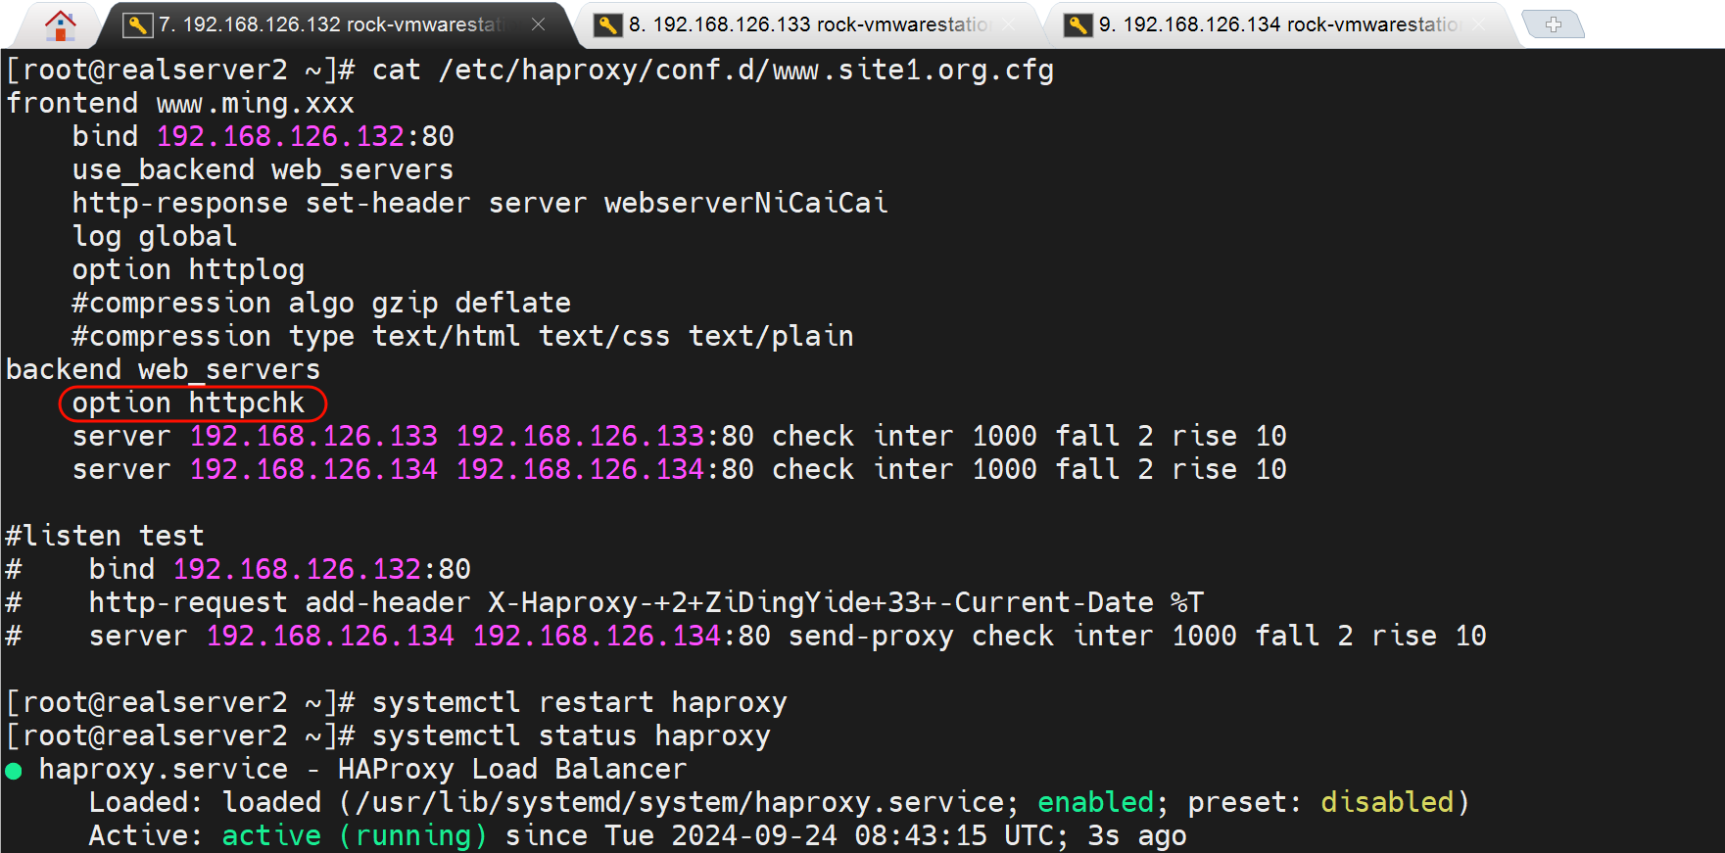This screenshot has width=1725, height=853.
Task: Click key icon on the 192.168.126.133 tab
Action: coord(607,25)
